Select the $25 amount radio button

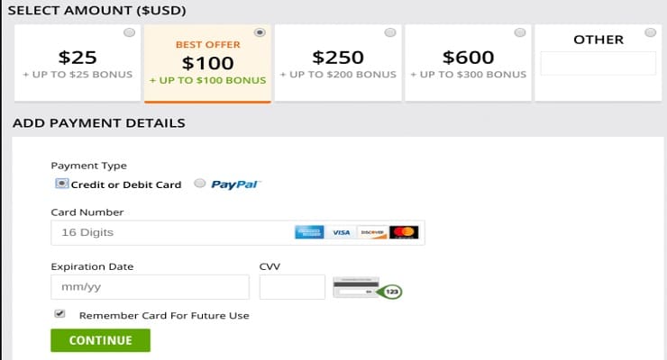coord(129,32)
